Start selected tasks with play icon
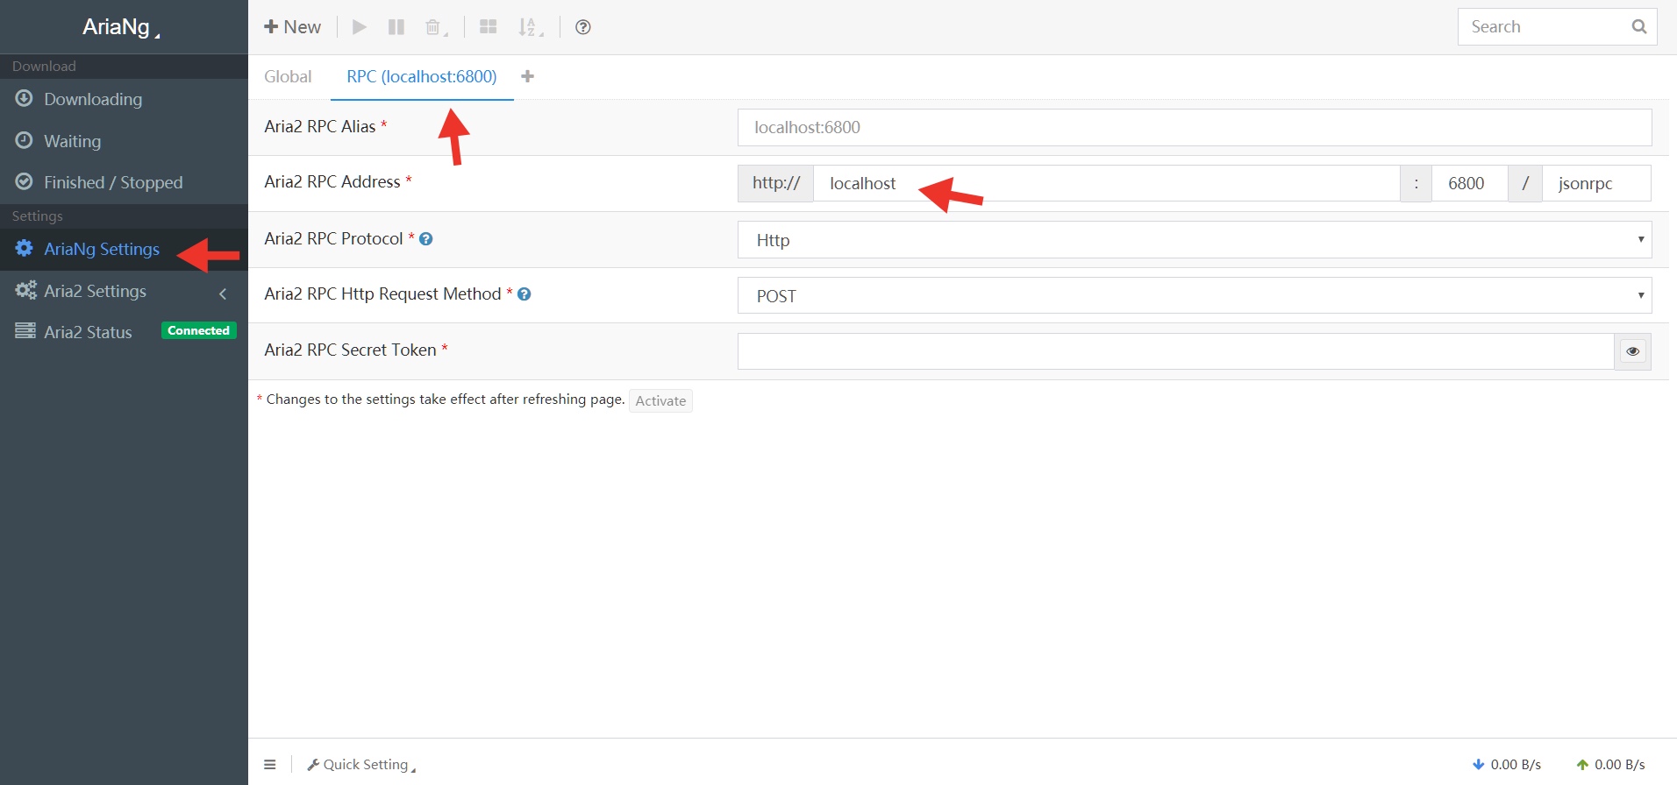 click(x=360, y=27)
